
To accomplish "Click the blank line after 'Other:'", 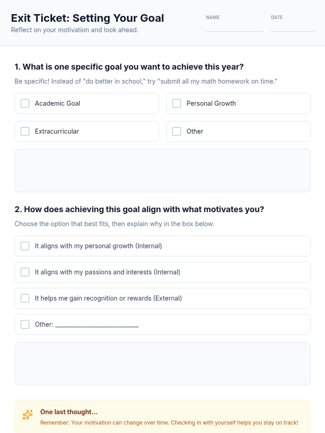I will coord(97,325).
